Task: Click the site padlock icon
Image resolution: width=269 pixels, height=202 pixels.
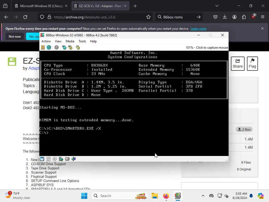Action: (x=49, y=17)
